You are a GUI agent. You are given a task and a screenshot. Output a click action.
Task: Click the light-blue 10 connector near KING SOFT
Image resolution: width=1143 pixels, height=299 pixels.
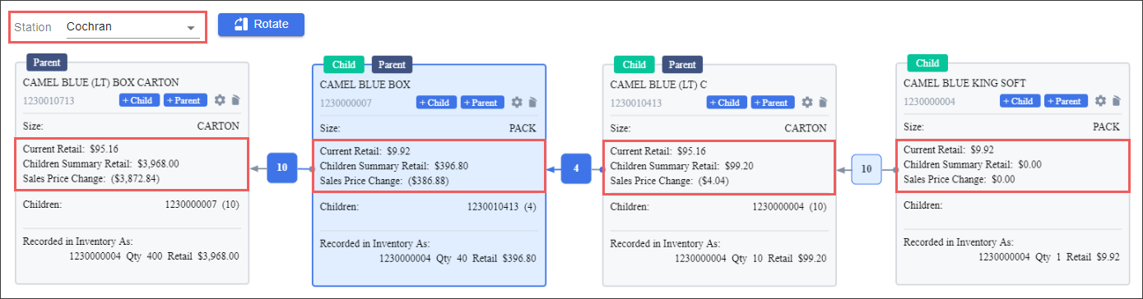[x=866, y=168]
